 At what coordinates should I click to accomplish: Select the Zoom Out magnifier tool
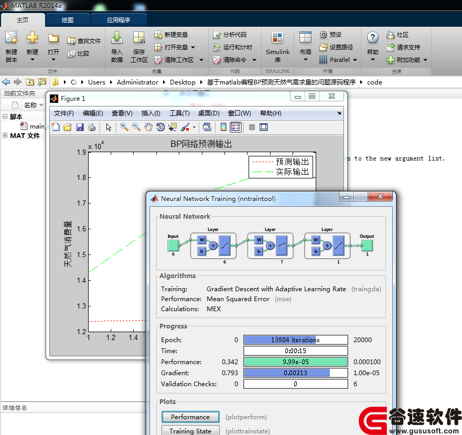tap(136, 127)
